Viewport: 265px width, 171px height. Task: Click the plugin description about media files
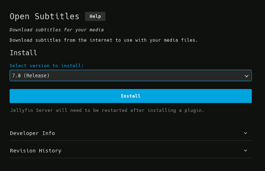point(103,40)
